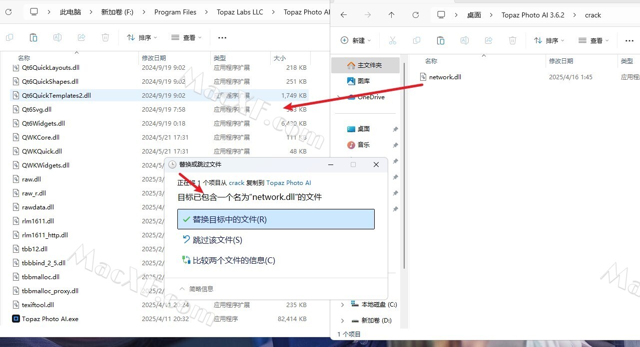Click the crack window sidebar scrollbar
This screenshot has height=347, width=640.
pos(404,165)
